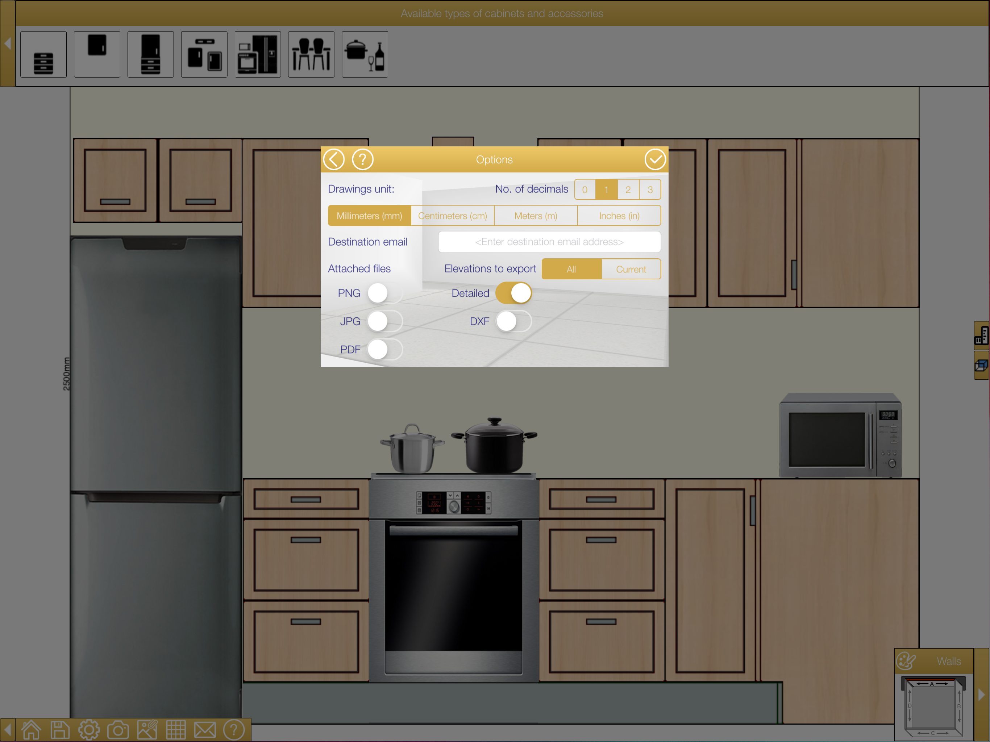Screen dimensions: 990x742
Task: Export All elevations
Action: [x=571, y=269]
